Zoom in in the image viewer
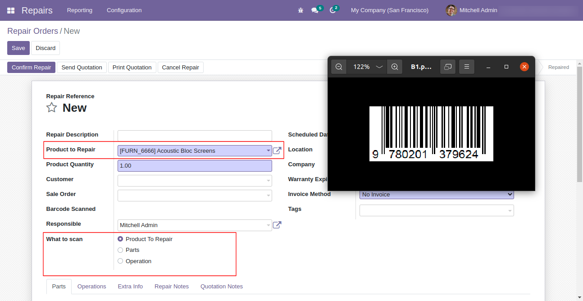583x301 pixels. tap(395, 67)
